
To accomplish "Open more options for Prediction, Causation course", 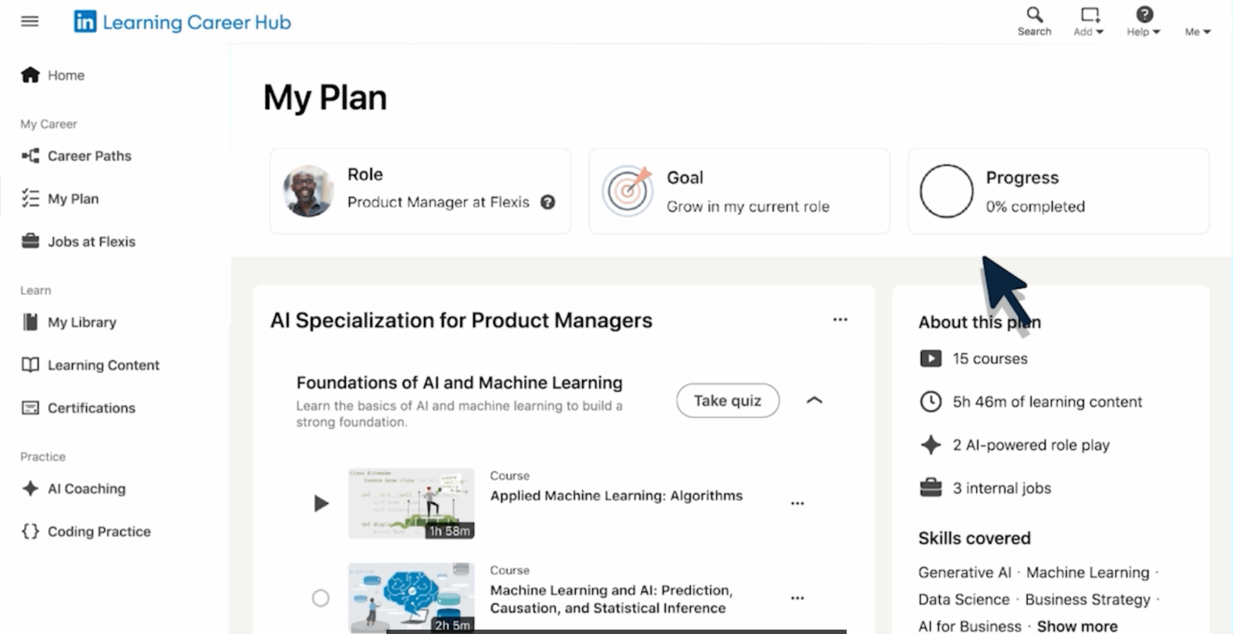I will point(797,598).
